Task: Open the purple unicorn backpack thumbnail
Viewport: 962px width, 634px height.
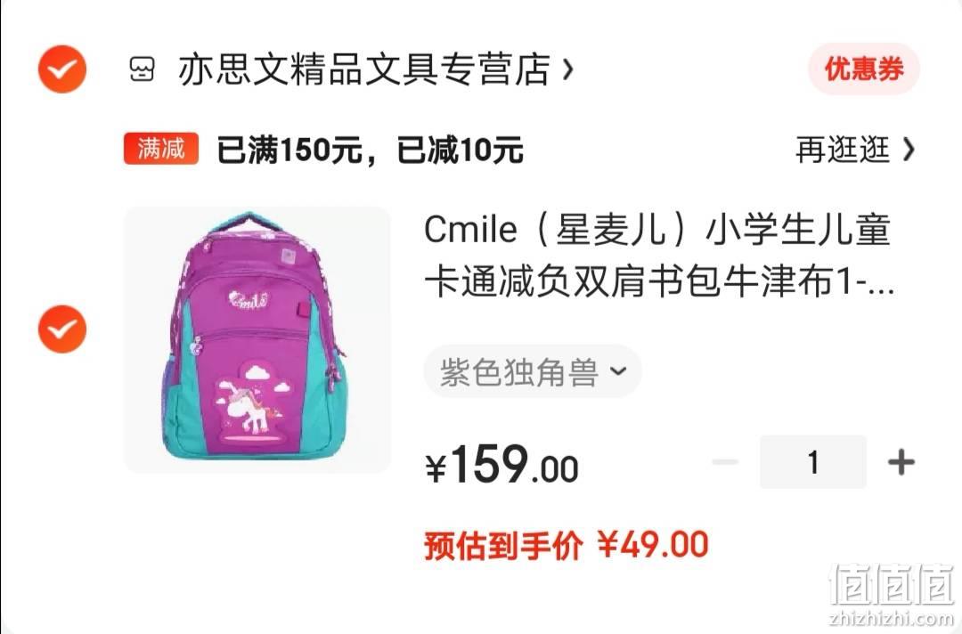Action: pyautogui.click(x=257, y=339)
